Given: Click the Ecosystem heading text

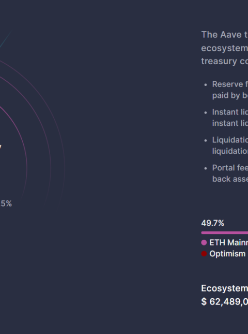Looking at the screenshot, I should coord(224,288).
